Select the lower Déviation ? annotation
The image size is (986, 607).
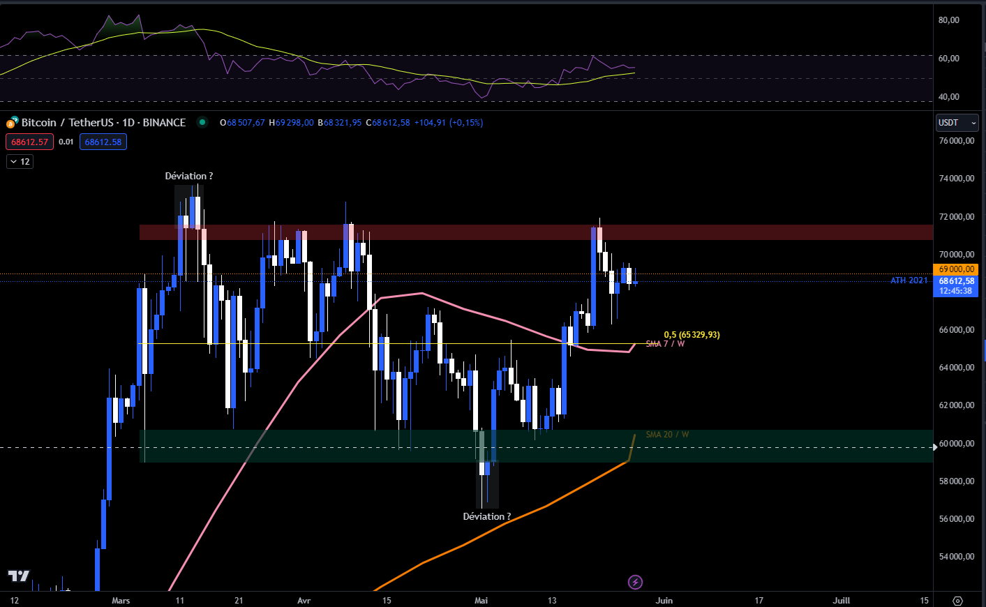coord(487,516)
